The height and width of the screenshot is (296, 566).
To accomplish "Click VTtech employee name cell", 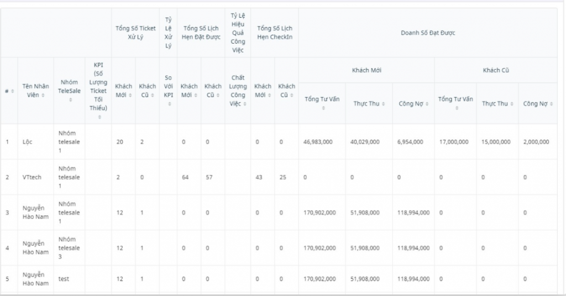I will pyautogui.click(x=32, y=177).
